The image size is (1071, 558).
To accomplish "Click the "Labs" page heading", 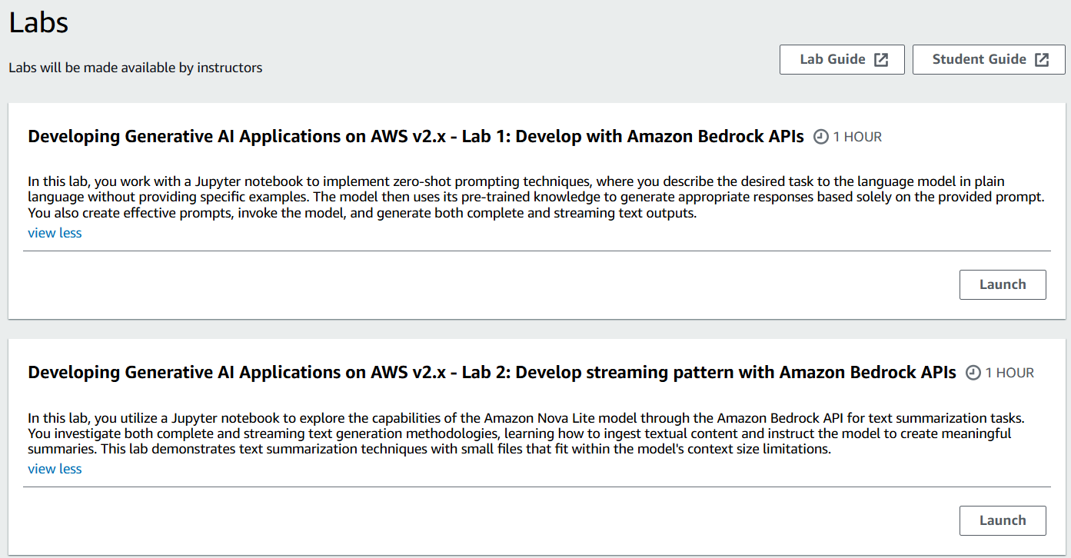I will (x=38, y=22).
